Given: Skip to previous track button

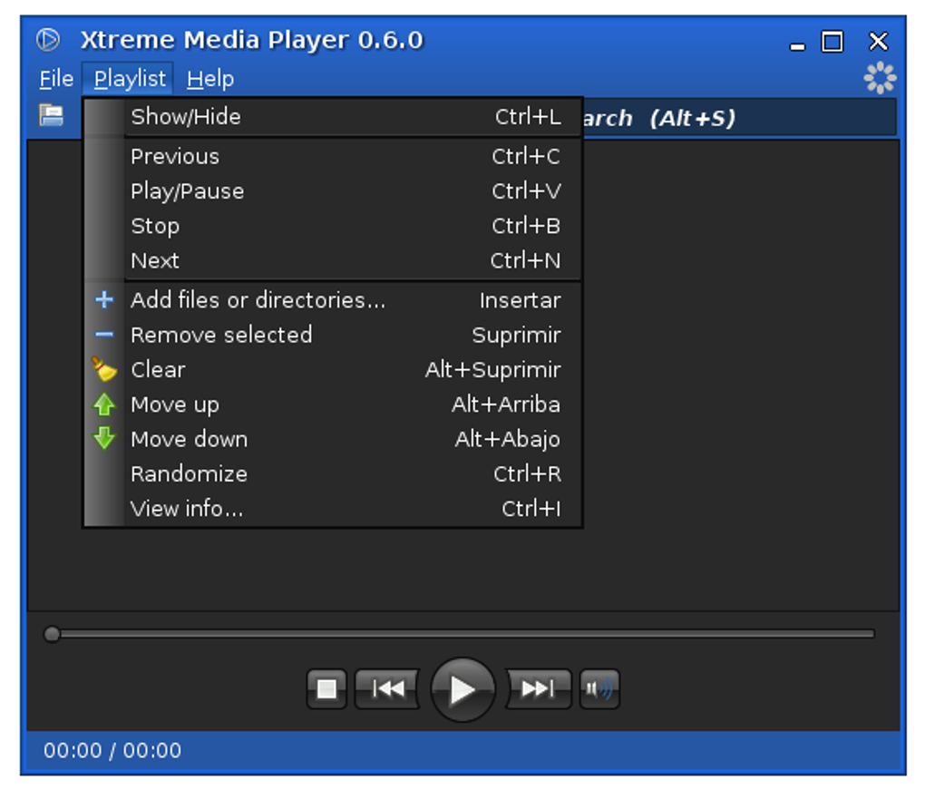Looking at the screenshot, I should tap(387, 688).
